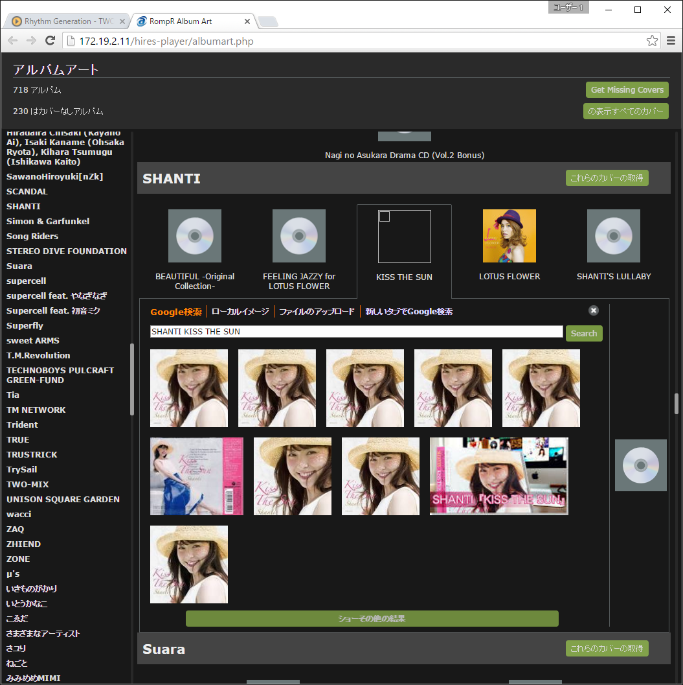Select μ's artist
The height and width of the screenshot is (685, 683).
pos(13,574)
